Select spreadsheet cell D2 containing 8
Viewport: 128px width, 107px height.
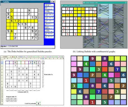click(x=15, y=63)
